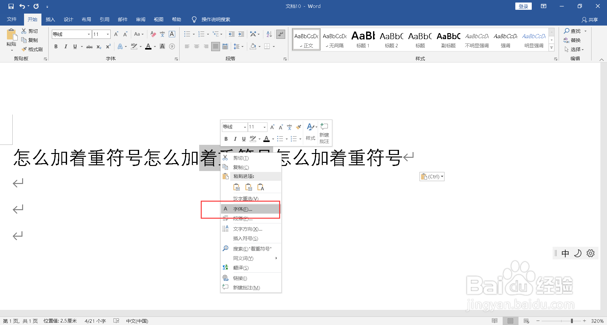Click the enclosed character icon
Viewport: 607px width, 325px height.
(x=172, y=46)
